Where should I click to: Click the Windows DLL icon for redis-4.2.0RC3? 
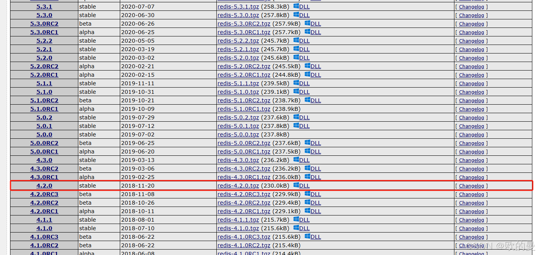[307, 194]
